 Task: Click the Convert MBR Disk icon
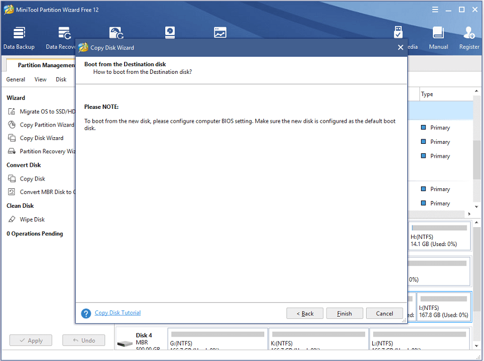tap(12, 192)
